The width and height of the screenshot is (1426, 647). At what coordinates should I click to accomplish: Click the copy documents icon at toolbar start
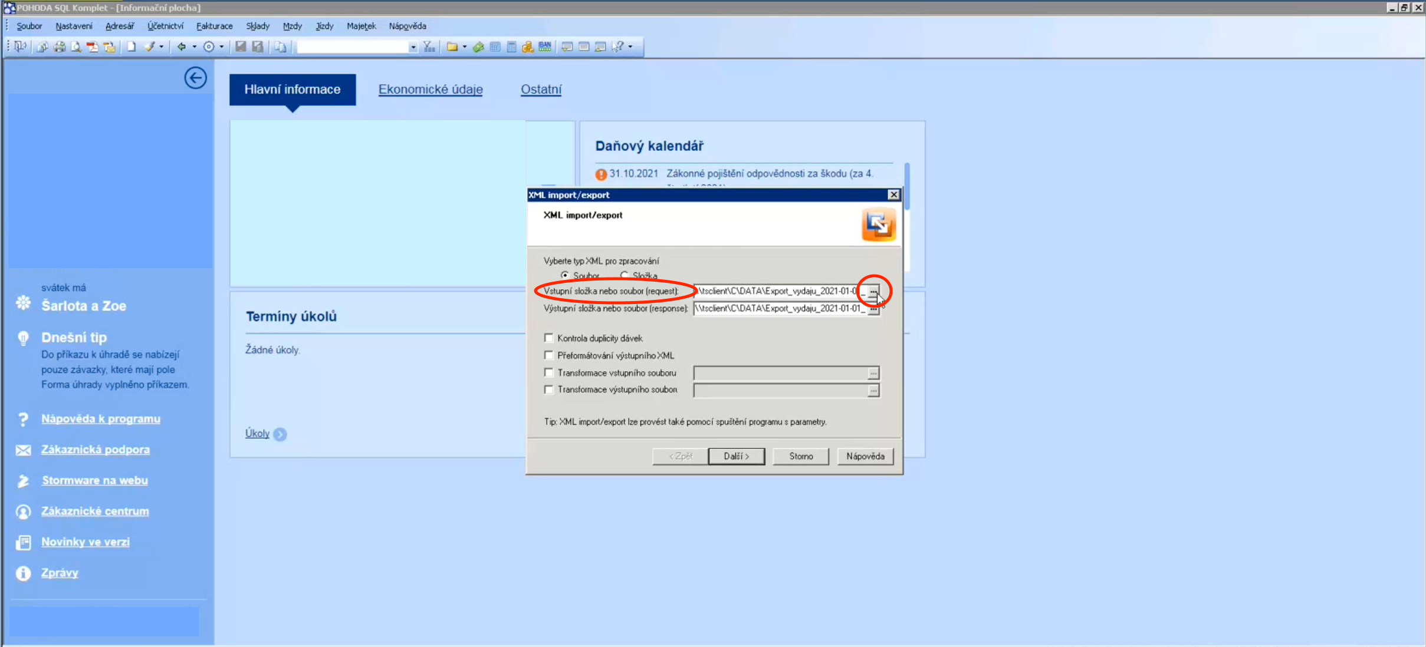click(42, 47)
